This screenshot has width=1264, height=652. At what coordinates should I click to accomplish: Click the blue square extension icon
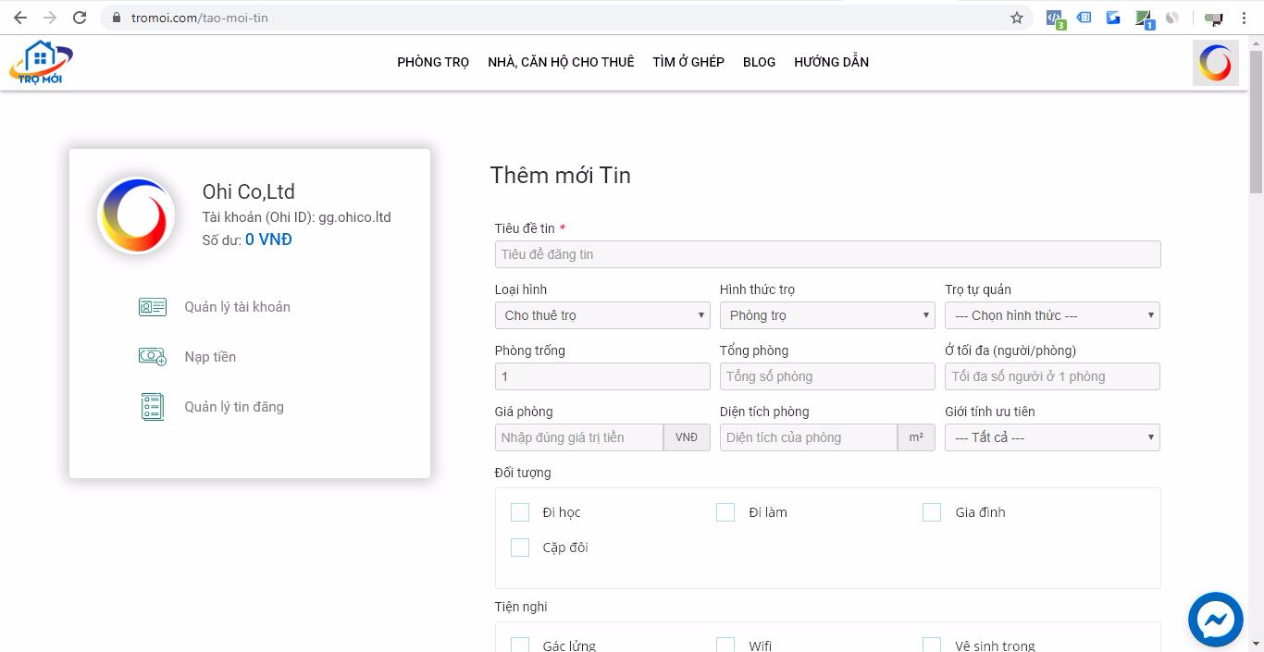(1113, 18)
